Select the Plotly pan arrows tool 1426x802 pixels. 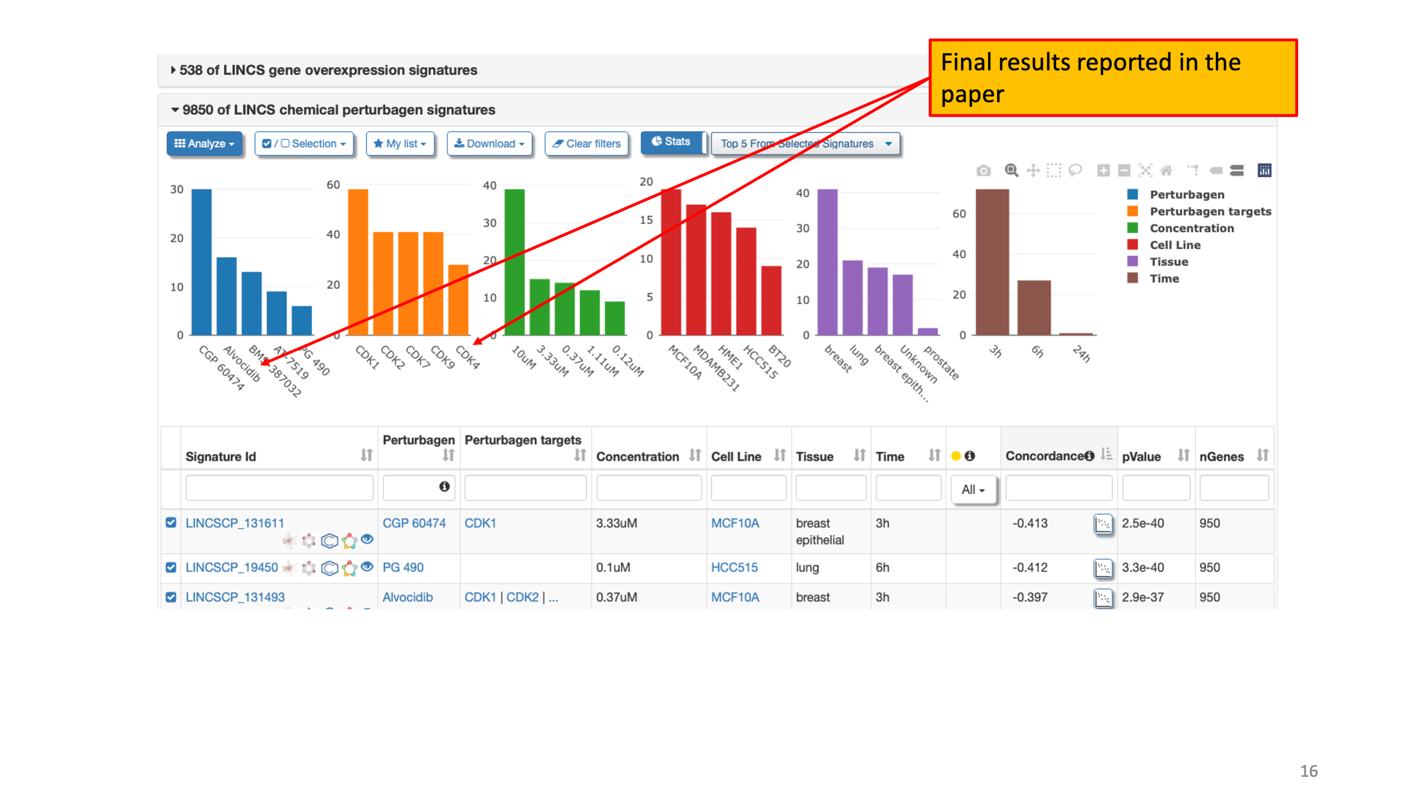click(1033, 171)
